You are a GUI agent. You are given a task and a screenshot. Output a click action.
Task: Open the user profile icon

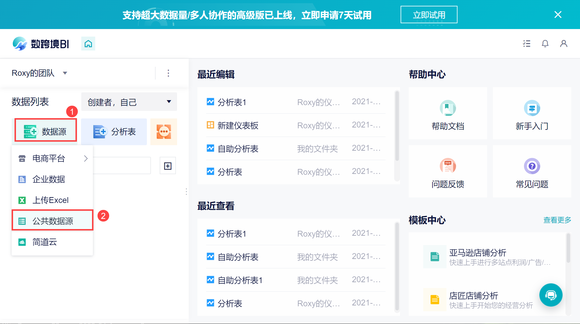point(563,44)
